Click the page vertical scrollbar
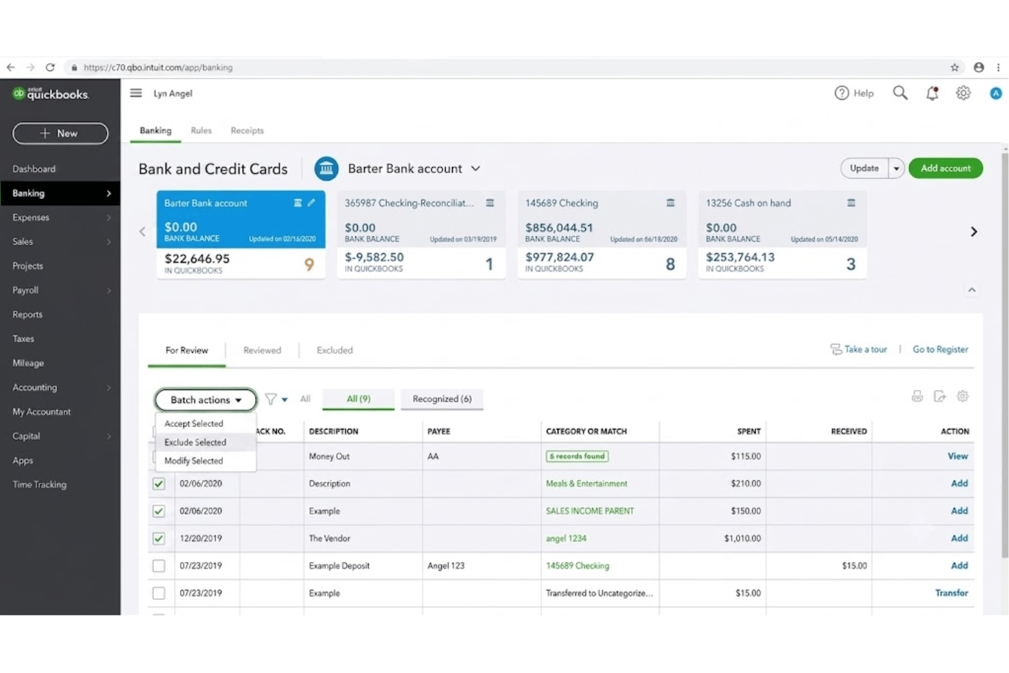This screenshot has height=673, width=1009. (1004, 355)
